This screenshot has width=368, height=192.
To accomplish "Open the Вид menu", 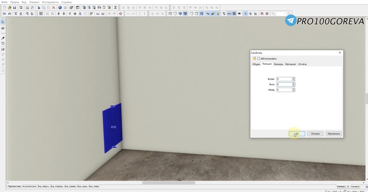I will [24, 2].
